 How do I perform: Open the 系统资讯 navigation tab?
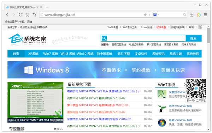pyautogui.click(x=158, y=54)
